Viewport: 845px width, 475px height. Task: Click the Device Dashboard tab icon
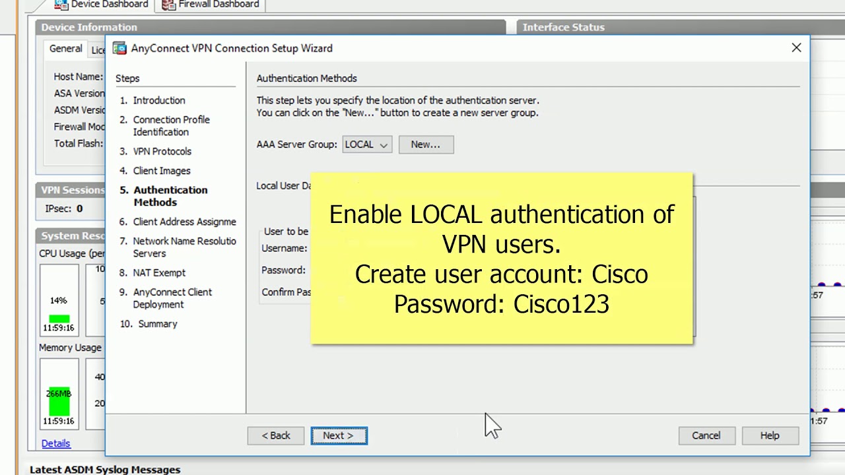point(61,5)
